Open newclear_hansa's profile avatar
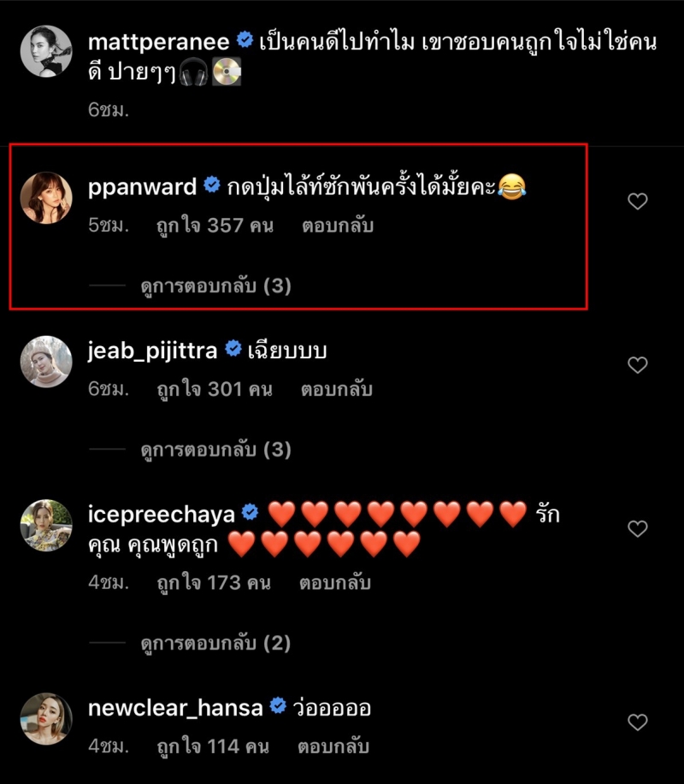684x784 pixels. pos(46,718)
